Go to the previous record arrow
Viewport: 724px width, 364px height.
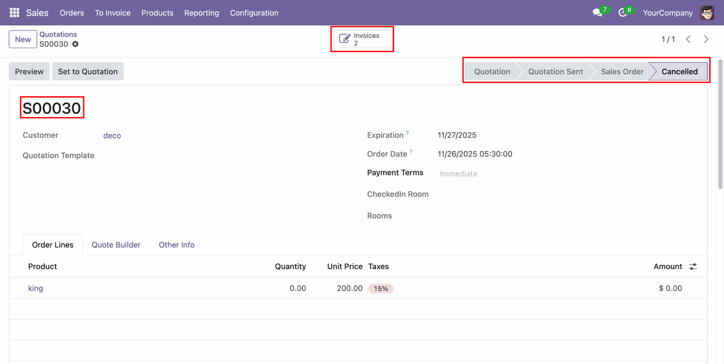689,40
